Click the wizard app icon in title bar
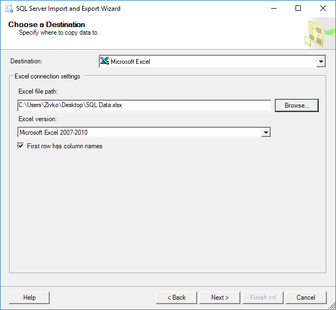Image resolution: width=336 pixels, height=310 pixels. pyautogui.click(x=9, y=8)
